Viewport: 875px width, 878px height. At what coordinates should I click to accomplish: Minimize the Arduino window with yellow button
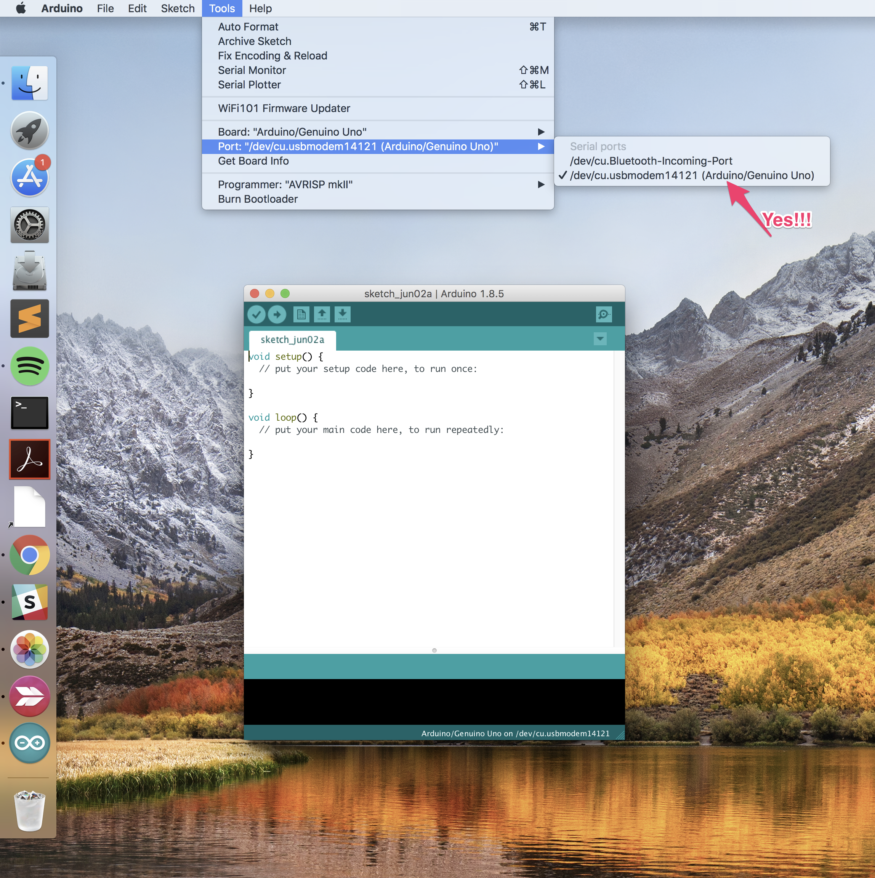269,293
